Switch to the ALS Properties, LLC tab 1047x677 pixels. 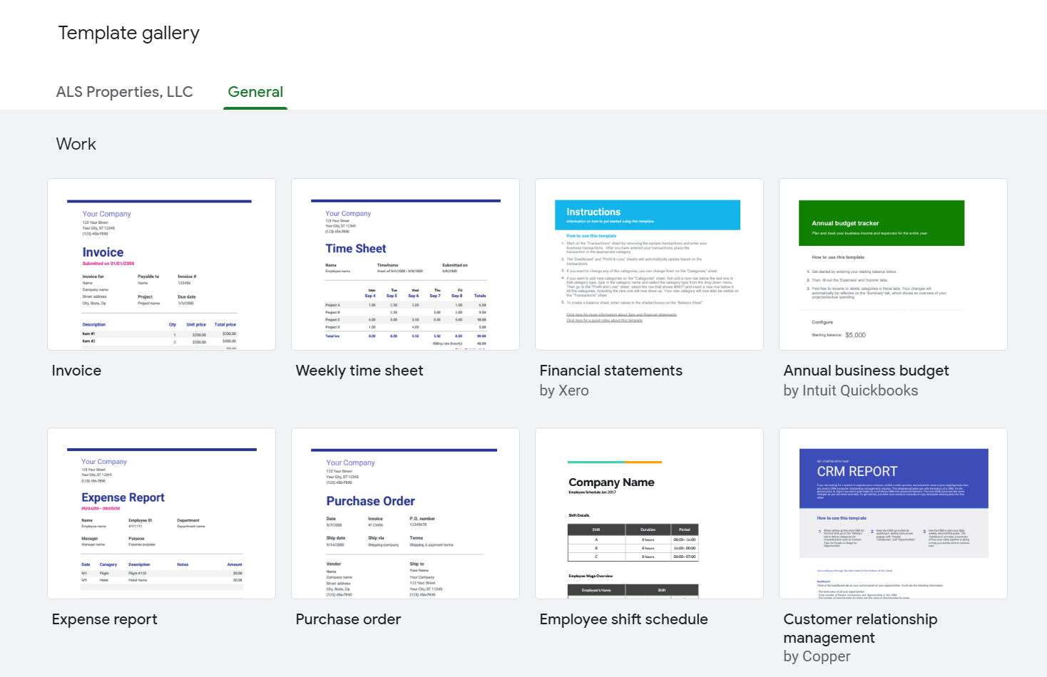point(124,92)
